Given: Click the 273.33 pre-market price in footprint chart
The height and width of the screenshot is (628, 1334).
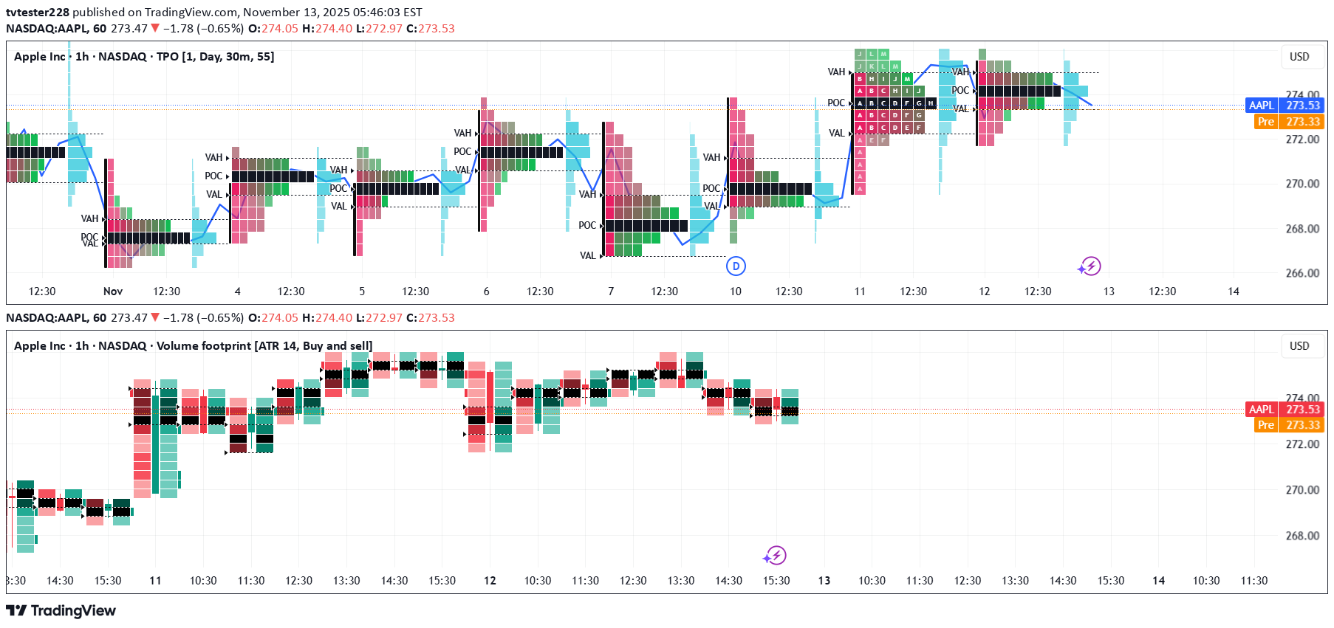Looking at the screenshot, I should tap(1302, 425).
